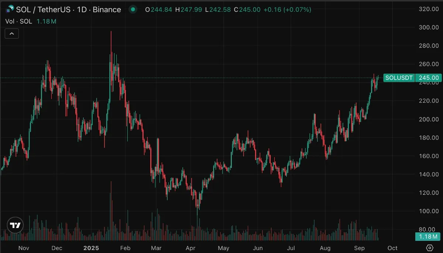Click the 1.18 M volume axis label
Image resolution: width=443 pixels, height=253 pixels.
tap(428, 236)
